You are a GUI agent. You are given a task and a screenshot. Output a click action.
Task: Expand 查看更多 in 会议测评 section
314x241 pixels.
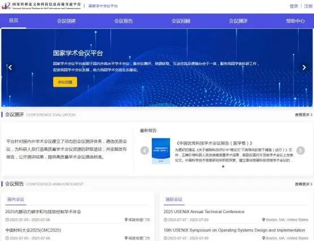pyautogui.click(x=304, y=115)
